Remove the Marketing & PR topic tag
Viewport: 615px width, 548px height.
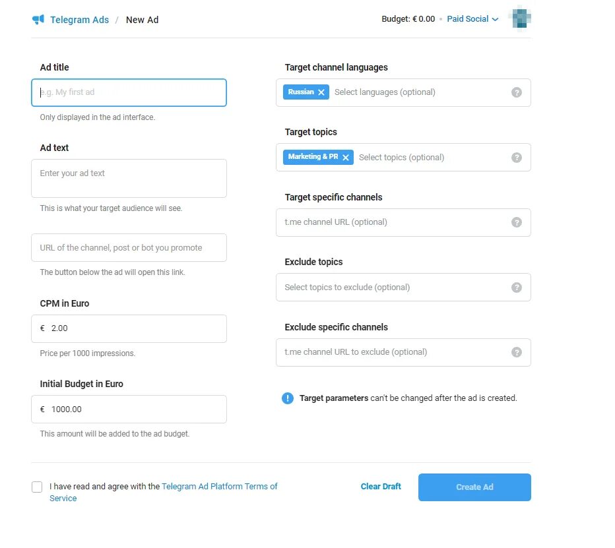coord(346,158)
